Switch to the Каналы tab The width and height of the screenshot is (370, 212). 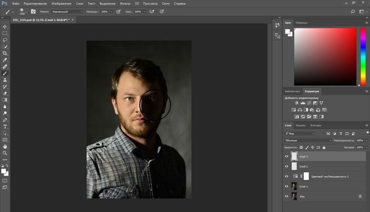[x=301, y=125]
